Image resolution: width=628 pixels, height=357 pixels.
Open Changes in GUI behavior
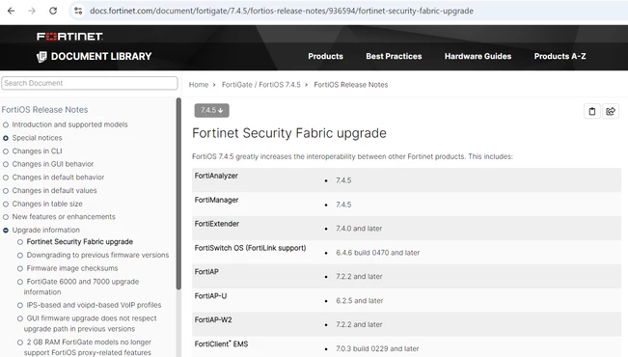point(52,164)
